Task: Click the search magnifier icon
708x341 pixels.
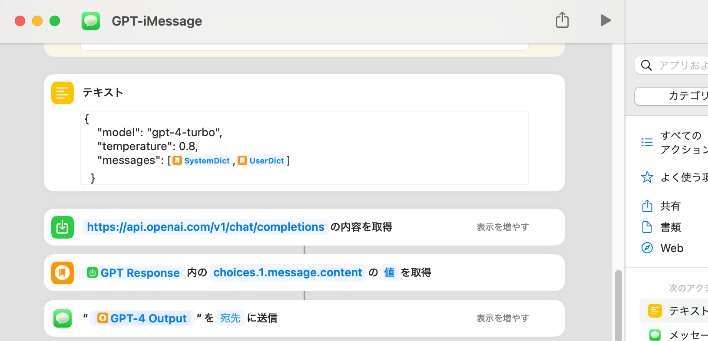Action: [x=646, y=66]
